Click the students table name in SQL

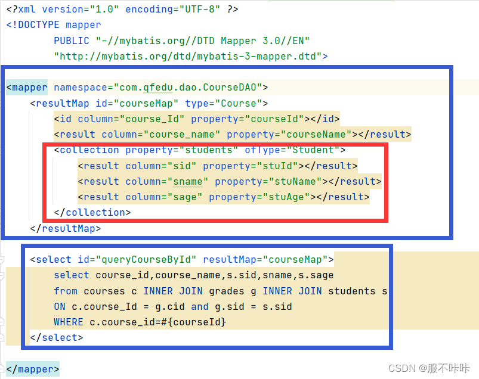click(352, 291)
